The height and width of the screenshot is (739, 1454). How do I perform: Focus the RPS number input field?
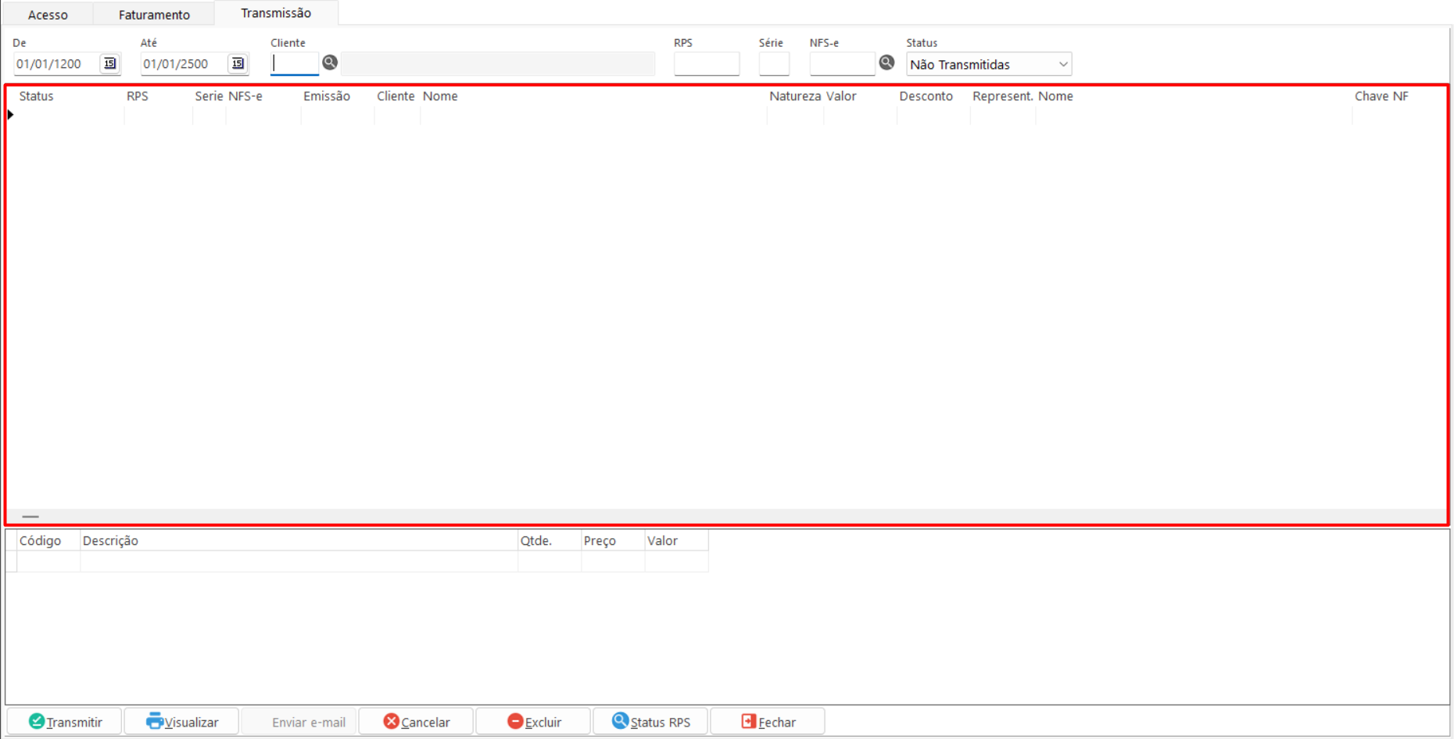(x=706, y=64)
